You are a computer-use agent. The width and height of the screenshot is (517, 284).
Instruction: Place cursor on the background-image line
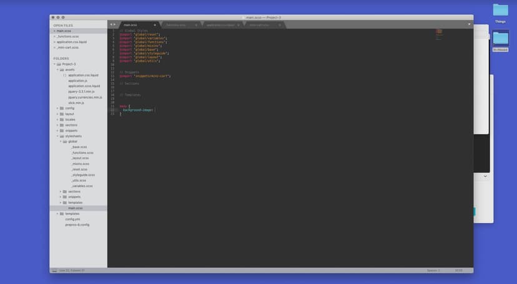(138, 110)
